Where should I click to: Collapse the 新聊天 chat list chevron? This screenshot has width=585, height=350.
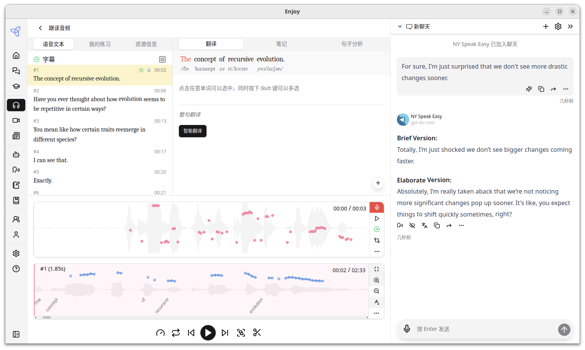pyautogui.click(x=400, y=26)
